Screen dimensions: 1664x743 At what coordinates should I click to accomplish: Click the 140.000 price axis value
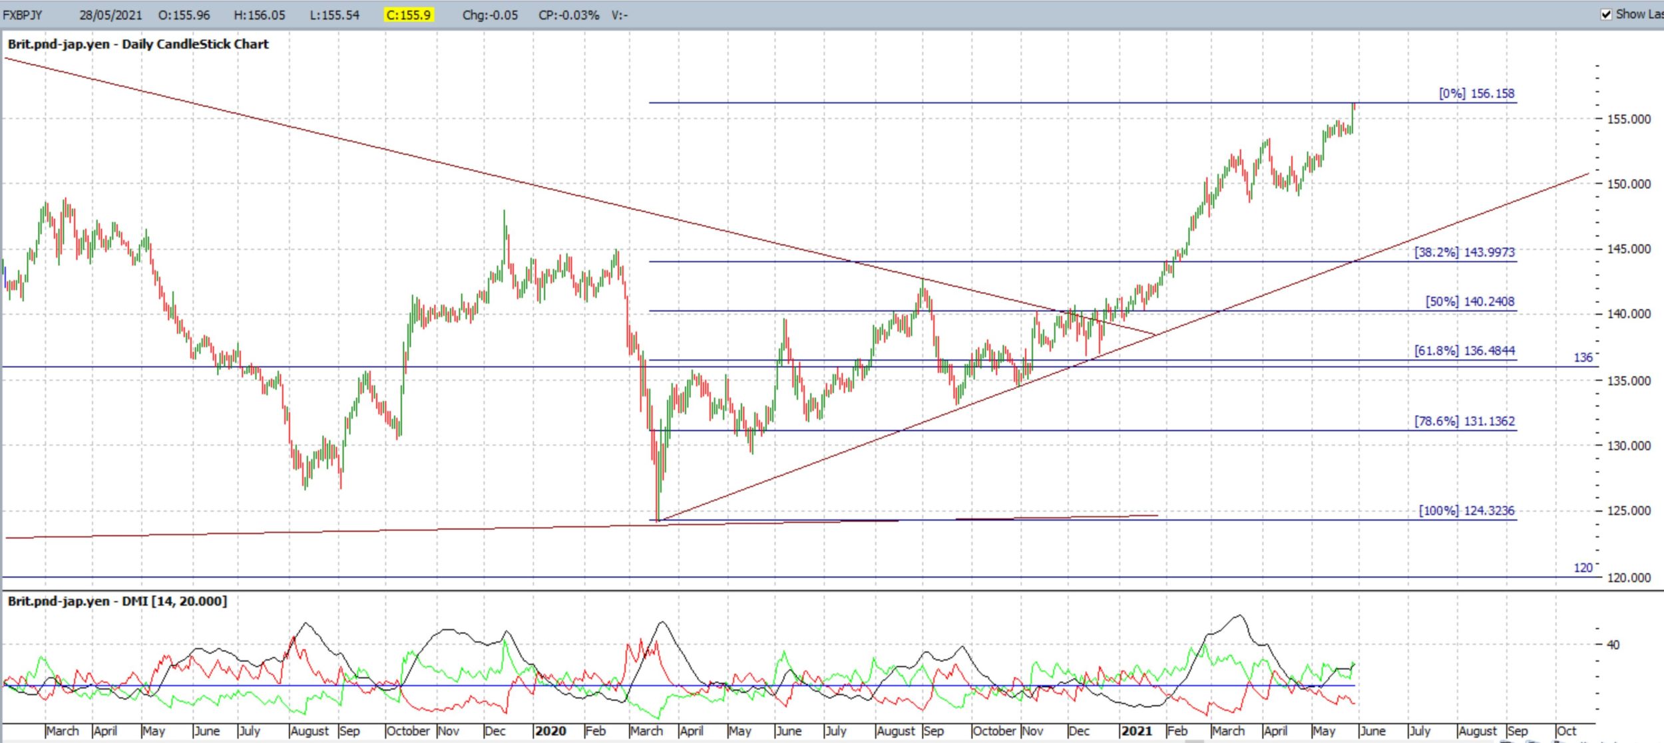point(1629,314)
